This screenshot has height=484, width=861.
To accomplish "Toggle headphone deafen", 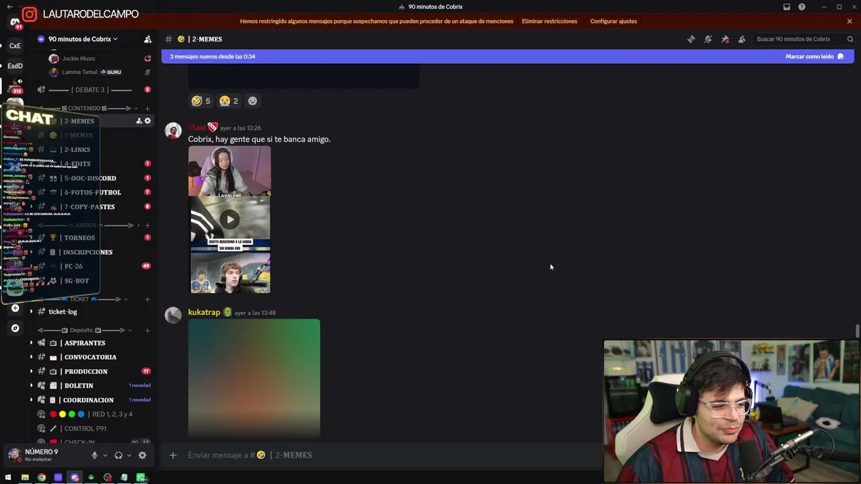I will click(x=118, y=455).
